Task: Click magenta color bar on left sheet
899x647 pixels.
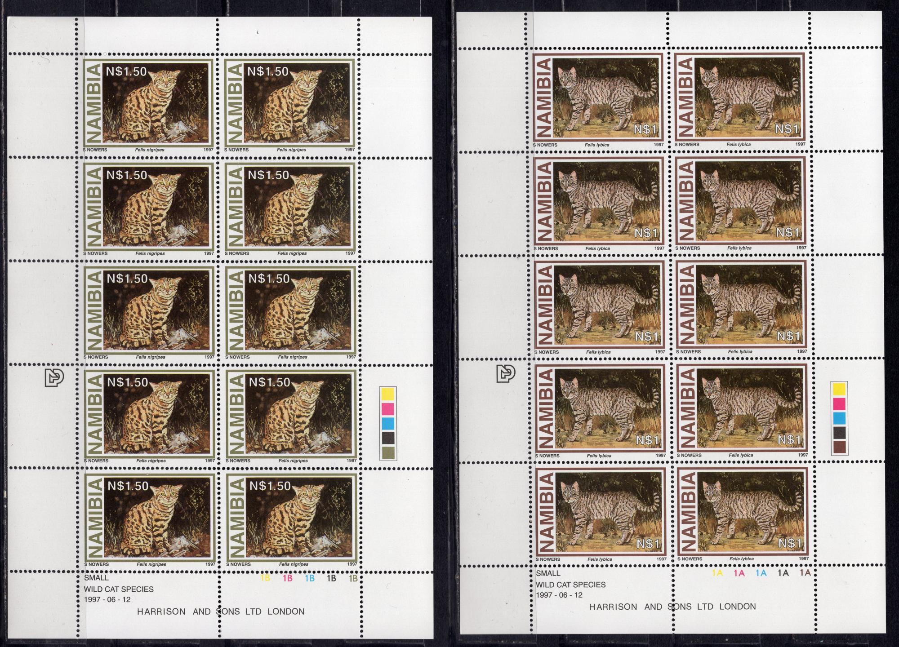Action: click(387, 408)
